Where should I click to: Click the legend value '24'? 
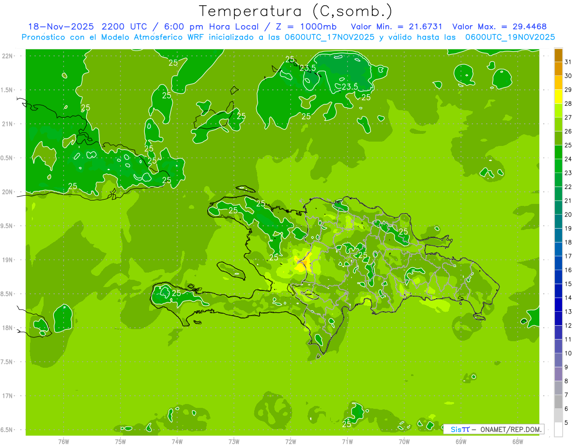click(x=568, y=159)
